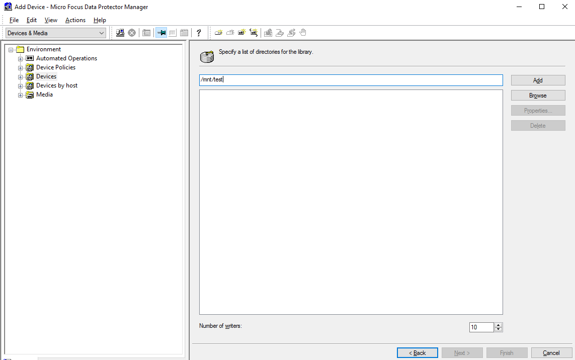Click the disabled Delete button
This screenshot has height=360, width=575.
click(538, 125)
